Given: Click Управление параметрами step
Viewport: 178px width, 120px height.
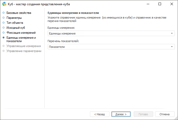Looking at the screenshot, I should pyautogui.click(x=24, y=51).
